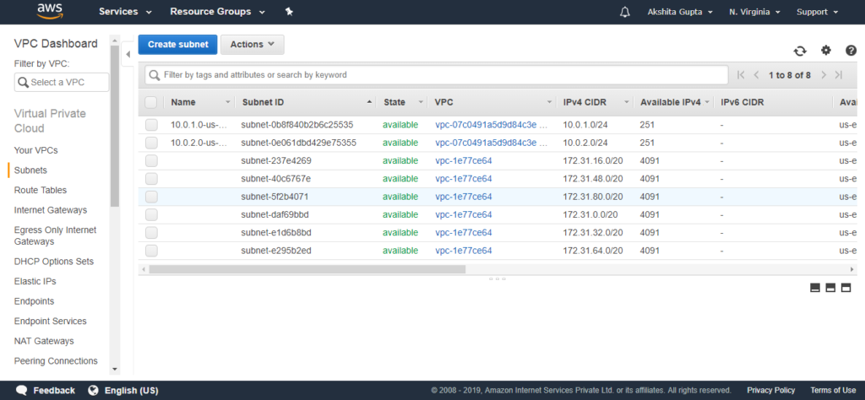Click the sidebar scroll-down arrow
Image resolution: width=865 pixels, height=400 pixels.
click(x=115, y=369)
